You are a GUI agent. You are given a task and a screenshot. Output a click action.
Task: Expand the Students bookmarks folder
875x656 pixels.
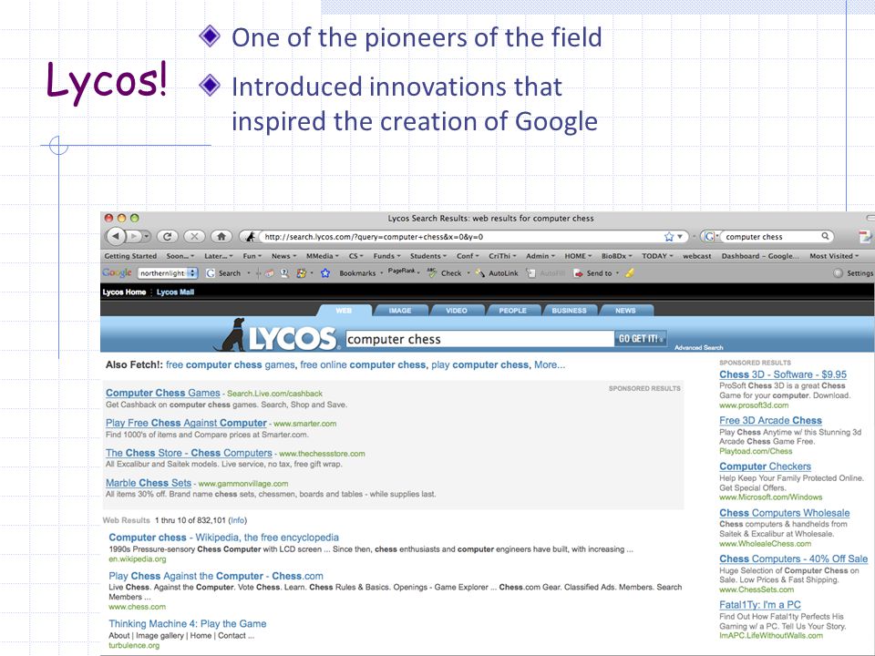pyautogui.click(x=428, y=256)
